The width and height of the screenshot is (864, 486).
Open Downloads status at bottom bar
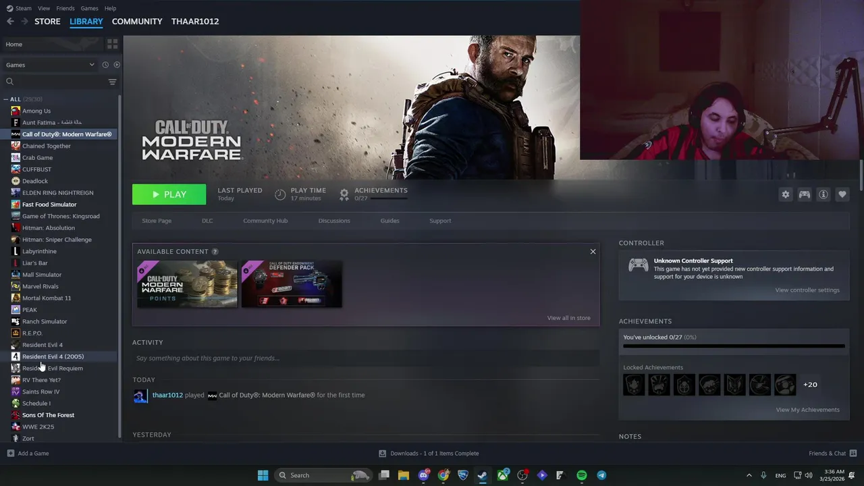[429, 454]
